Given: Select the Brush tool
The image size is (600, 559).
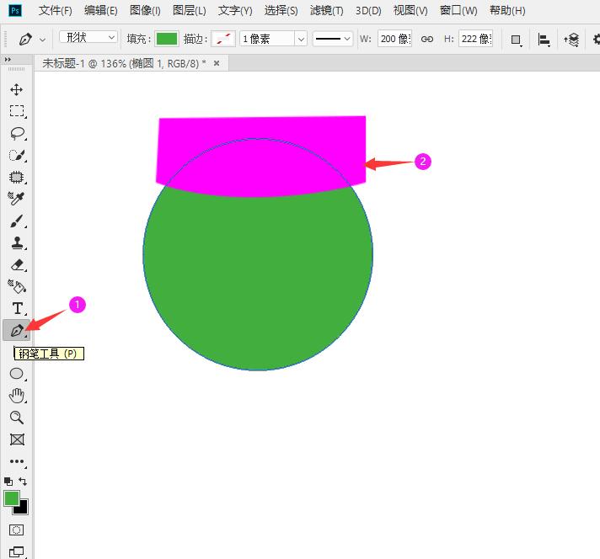Looking at the screenshot, I should tap(16, 221).
